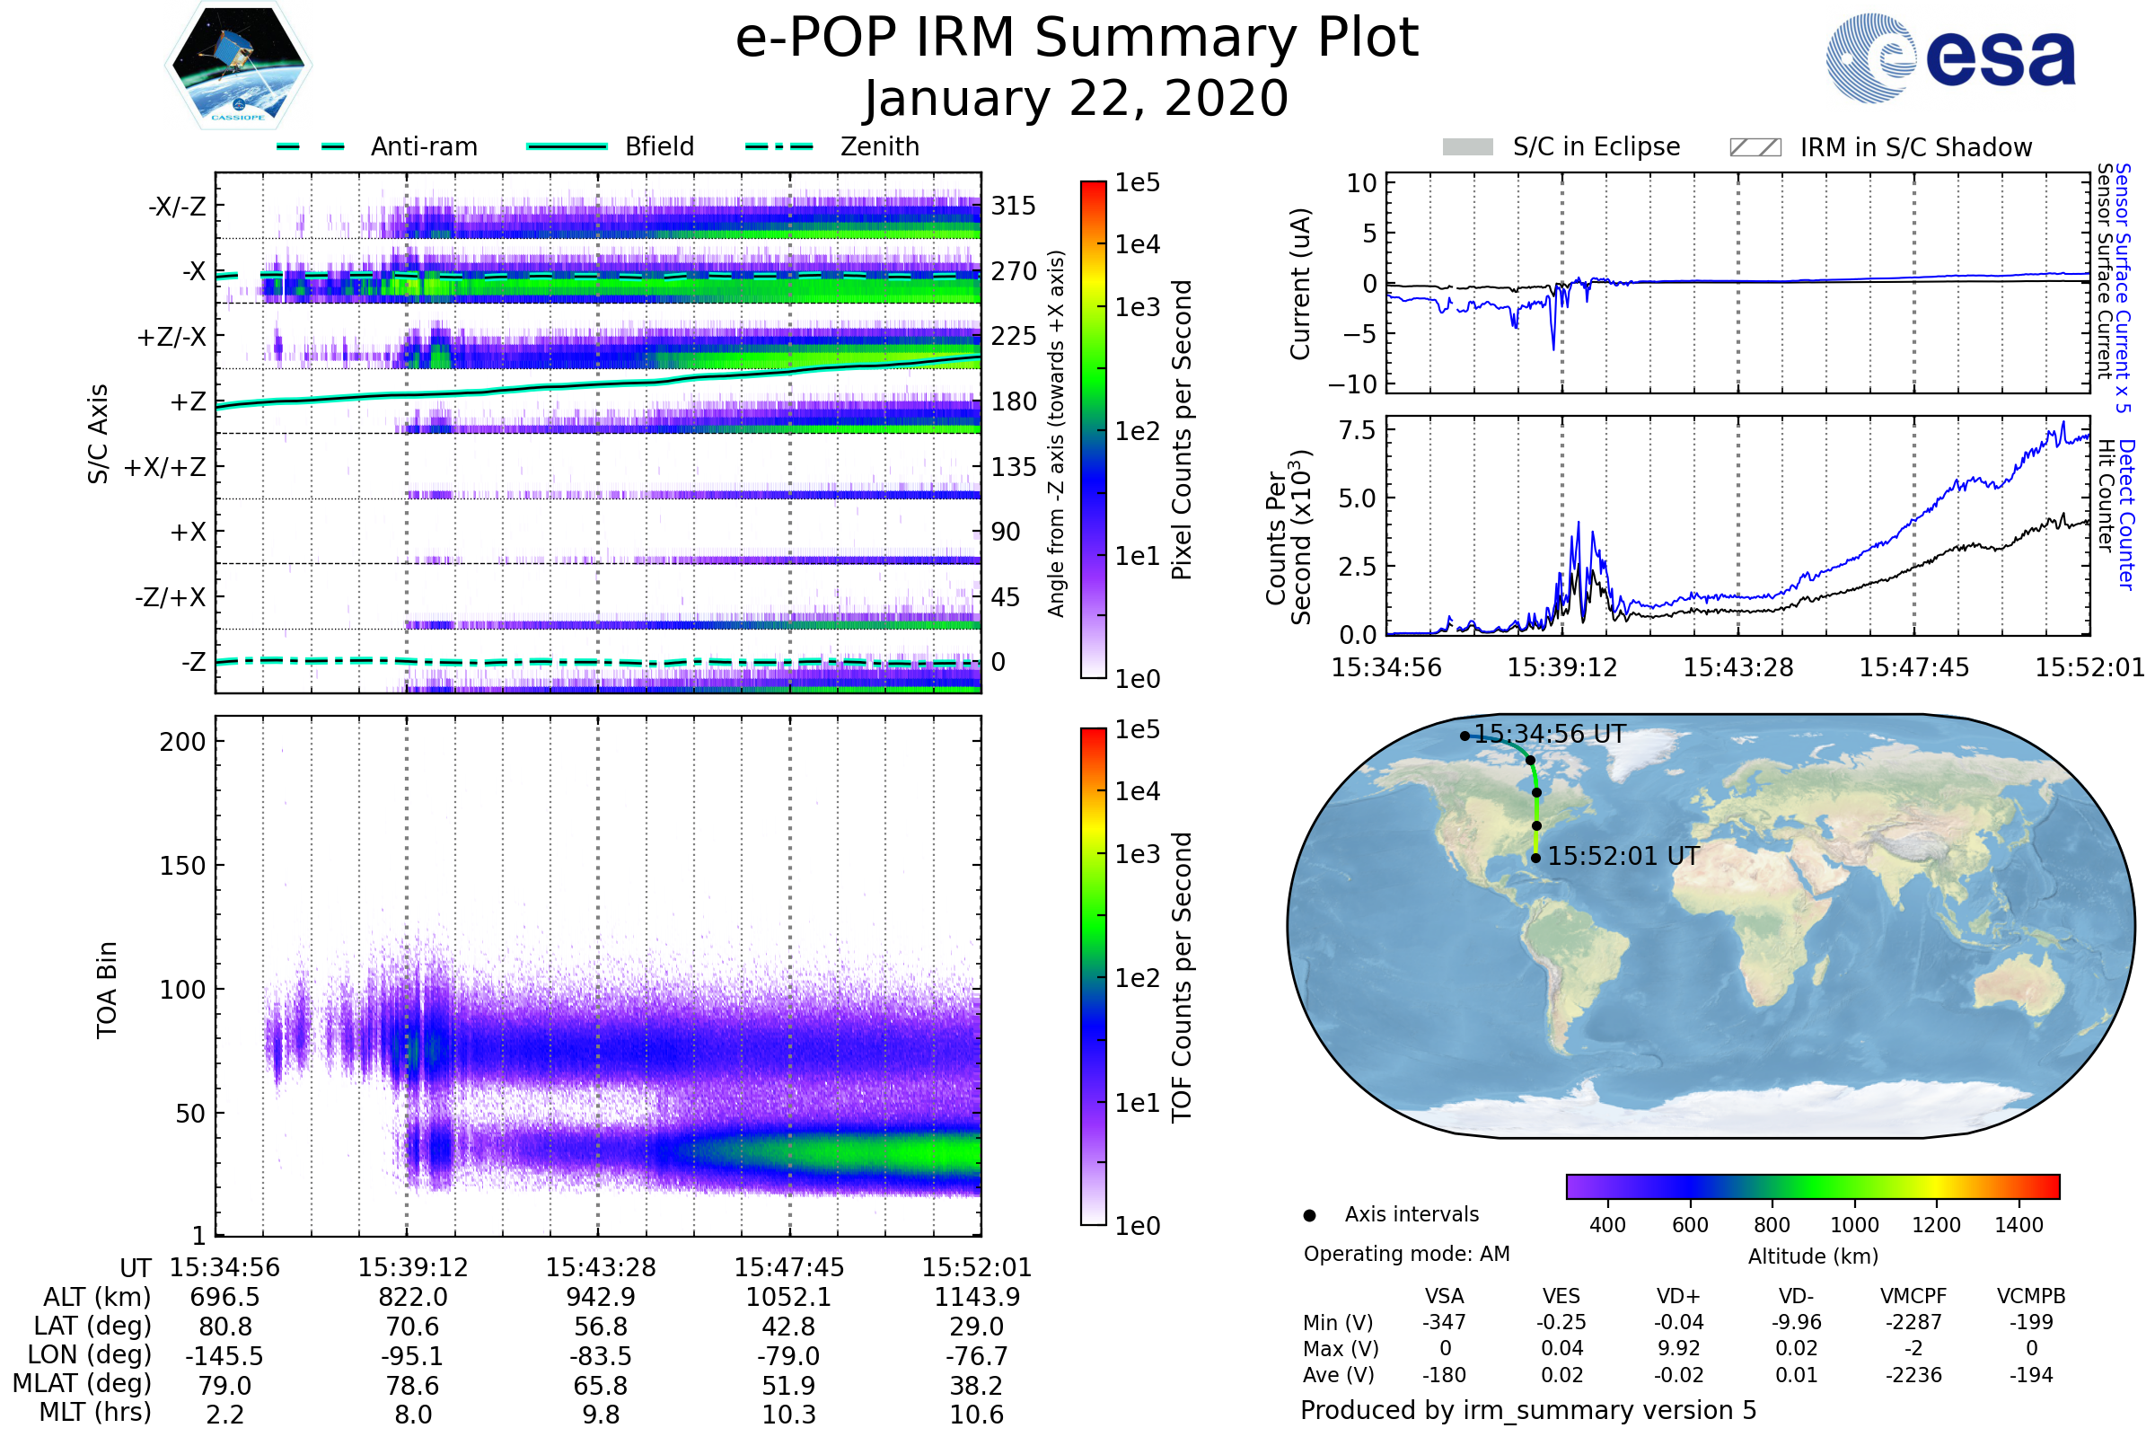This screenshot has height=1437, width=2155.
Task: Click the Zenith dash-dot legend marker
Action: (779, 146)
